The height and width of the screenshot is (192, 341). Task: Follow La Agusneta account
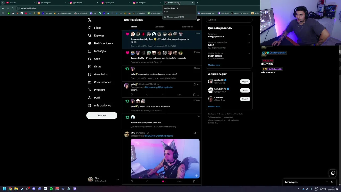(x=245, y=90)
